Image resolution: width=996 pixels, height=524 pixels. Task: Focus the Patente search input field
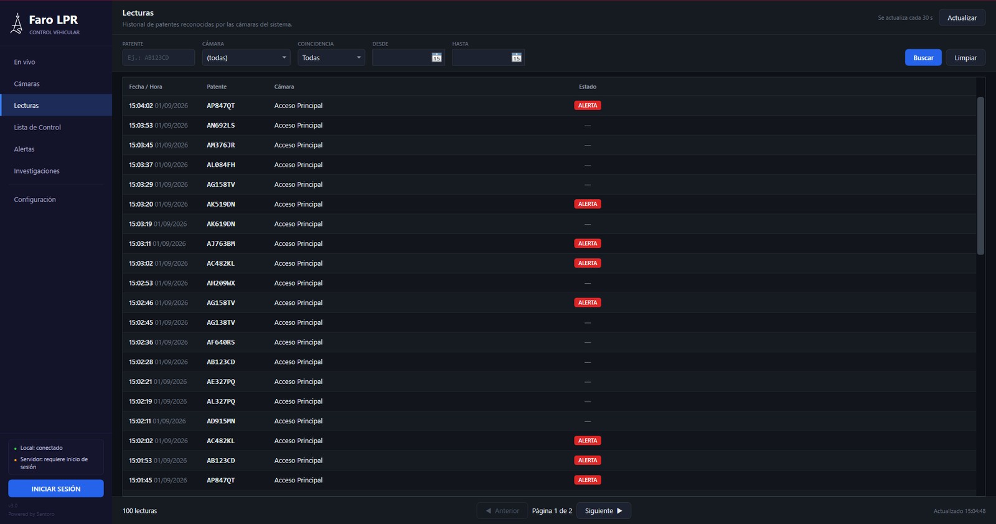[x=159, y=58]
